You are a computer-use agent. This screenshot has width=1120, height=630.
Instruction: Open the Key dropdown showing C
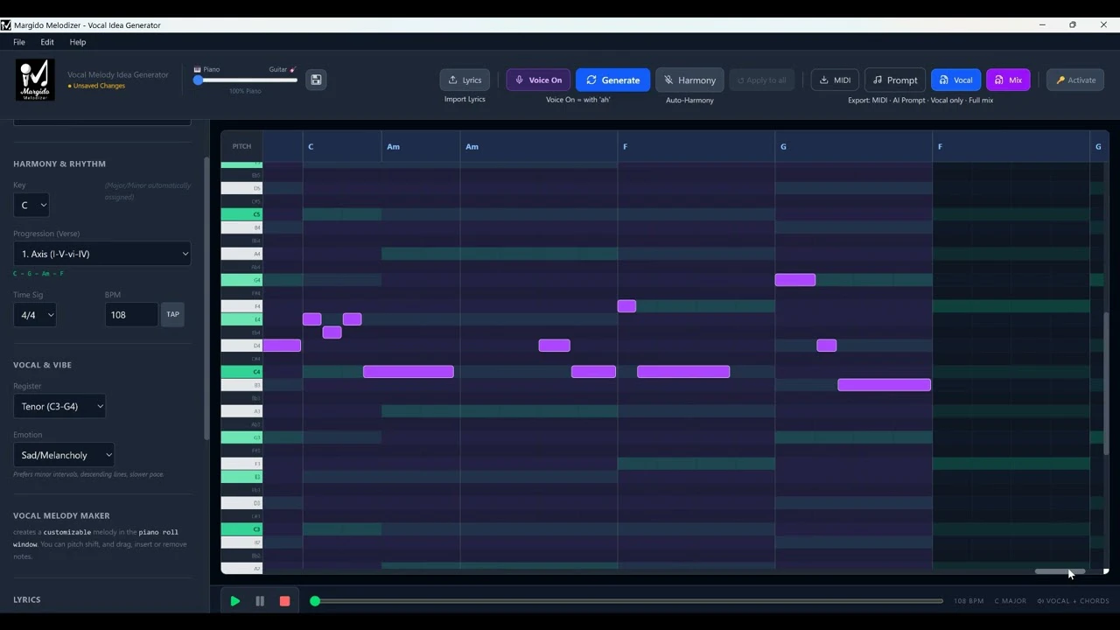pyautogui.click(x=31, y=205)
